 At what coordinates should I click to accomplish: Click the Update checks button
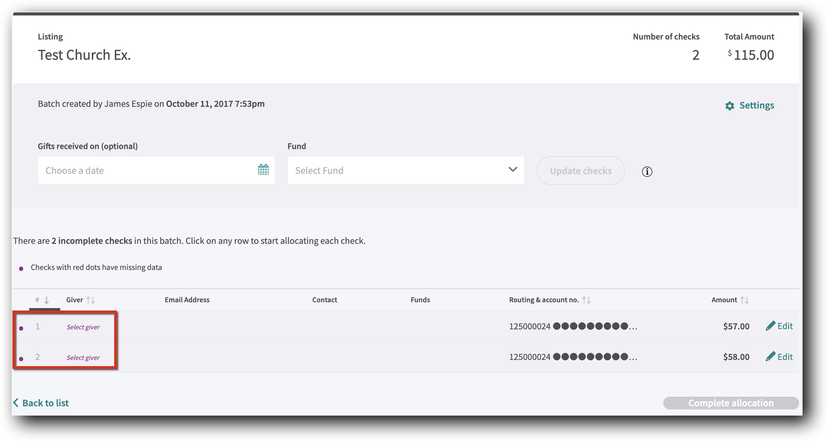click(x=581, y=170)
